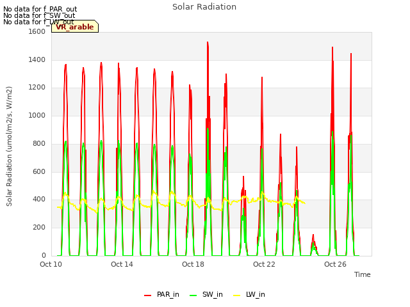Click the 400 y-axis tick label
The width and height of the screenshot is (410, 307).
point(39,200)
